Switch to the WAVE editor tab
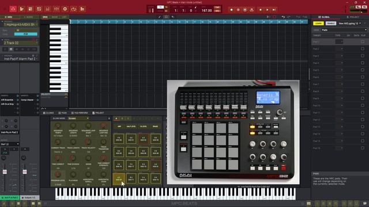Viewport: 369px width, 207px height. [55, 17]
